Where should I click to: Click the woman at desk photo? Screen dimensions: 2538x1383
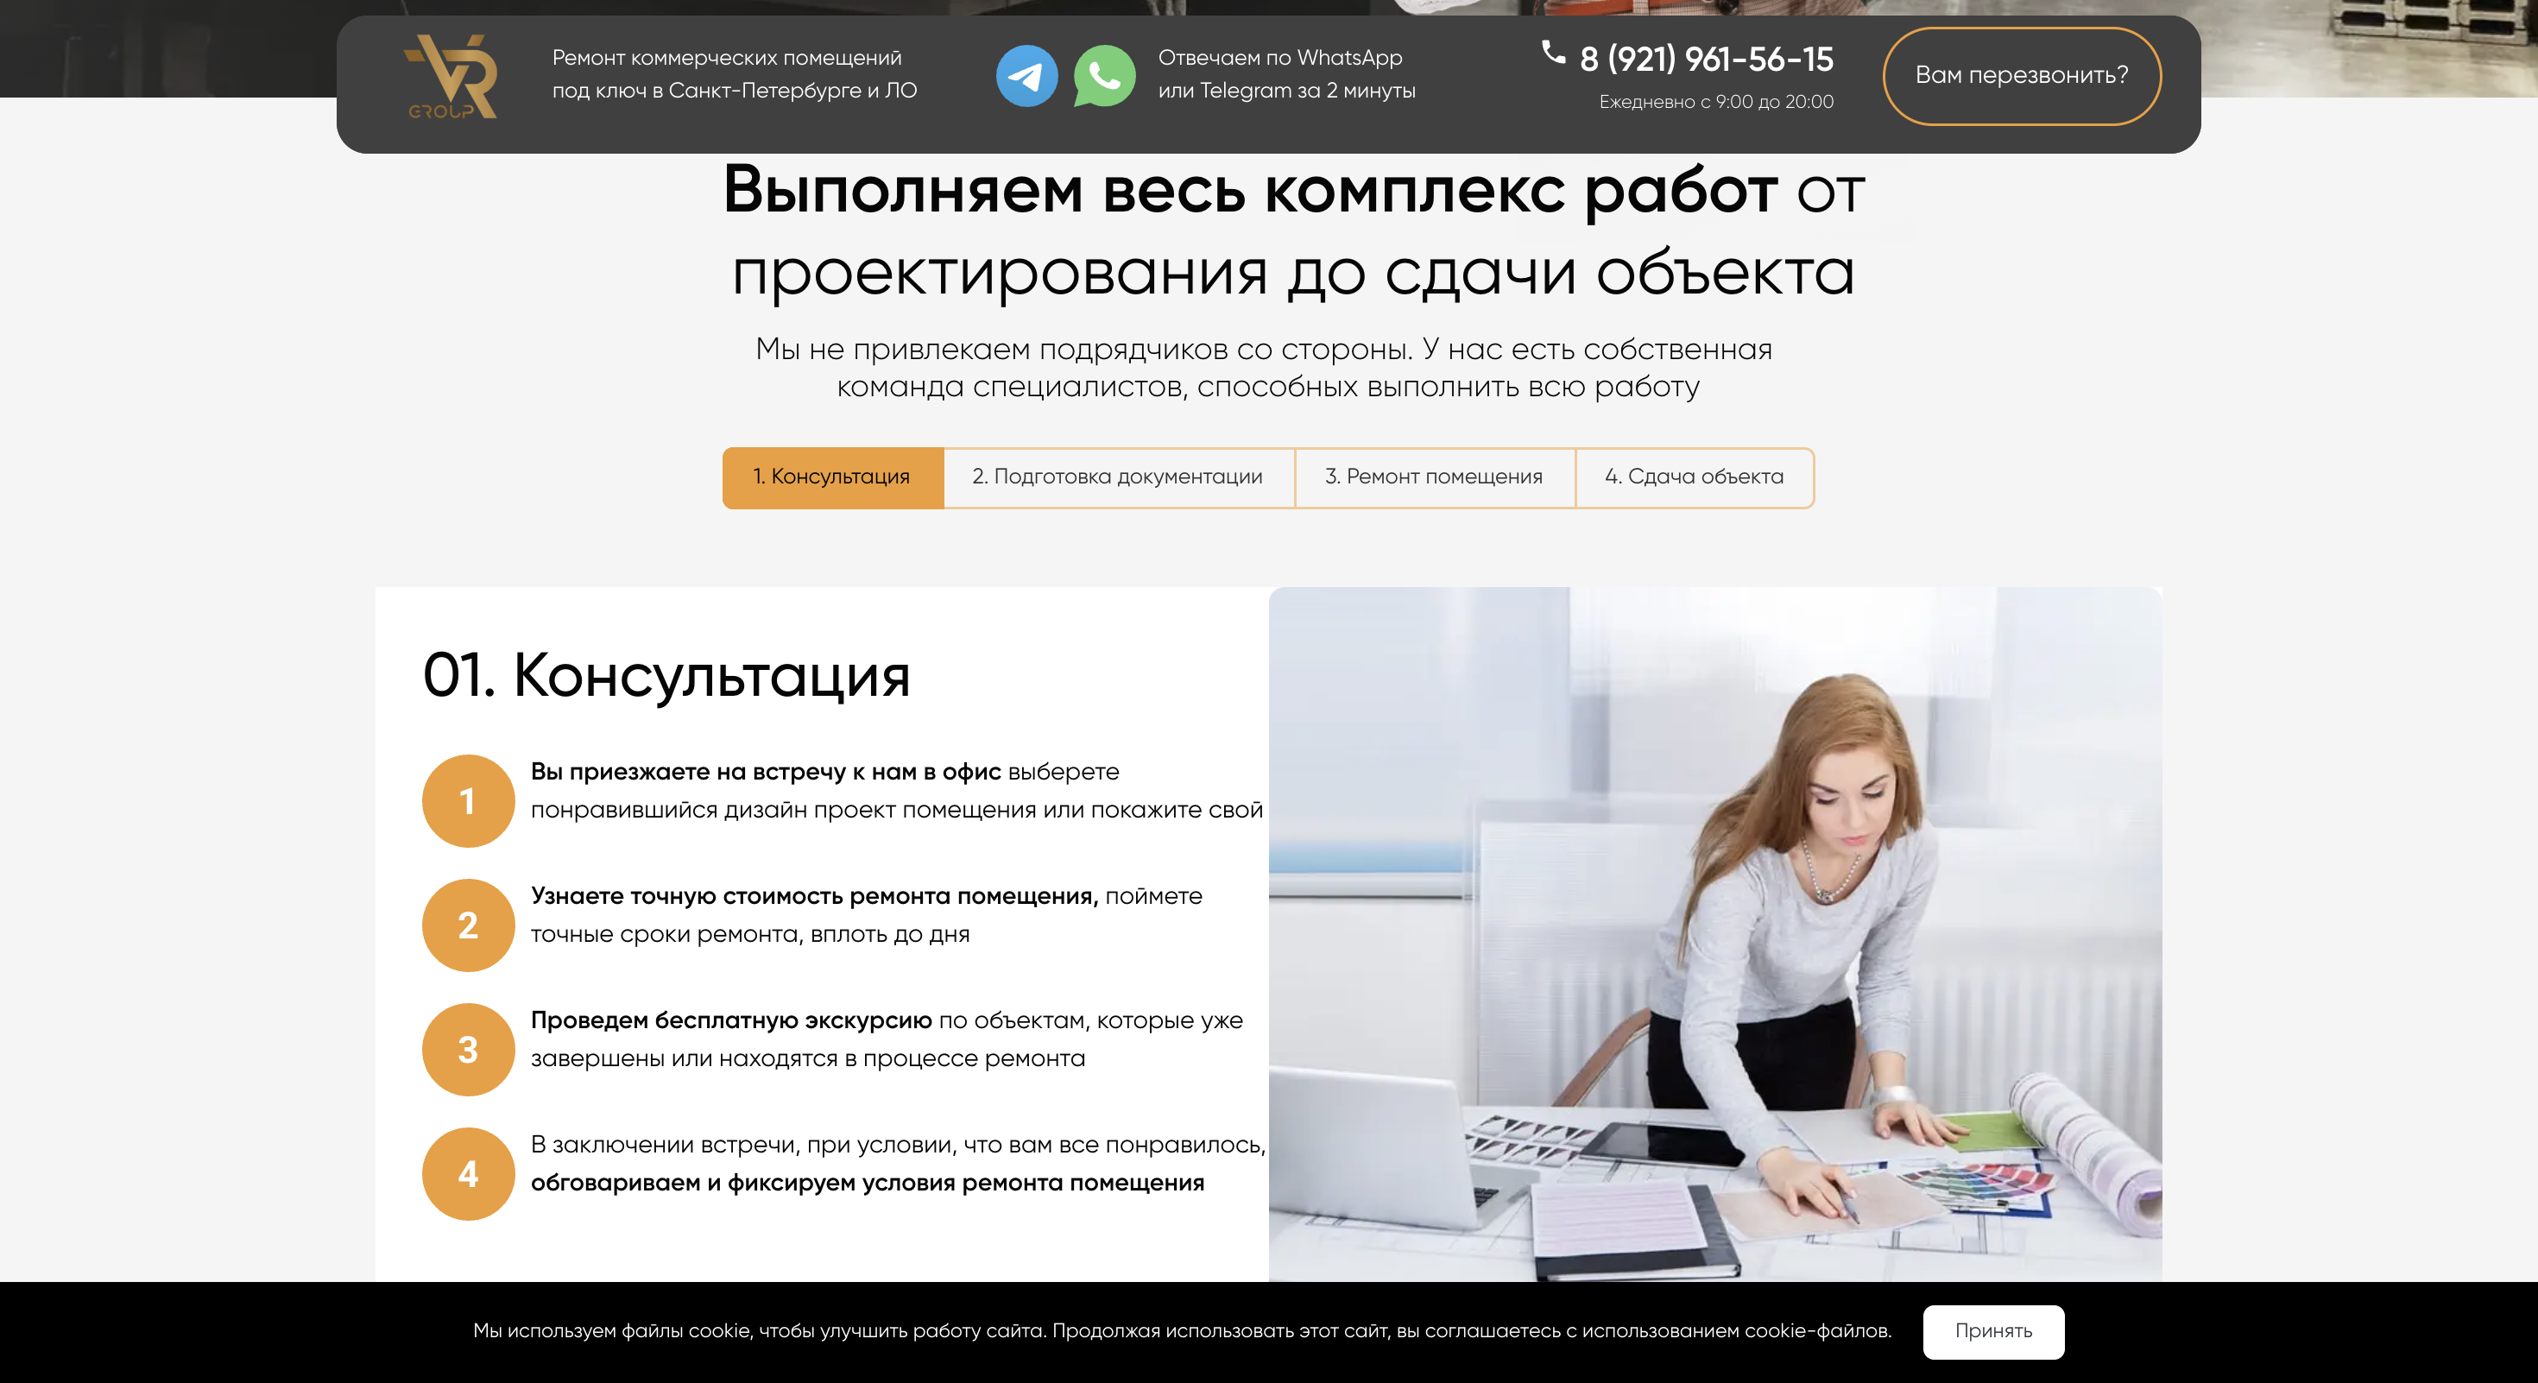tap(1714, 933)
